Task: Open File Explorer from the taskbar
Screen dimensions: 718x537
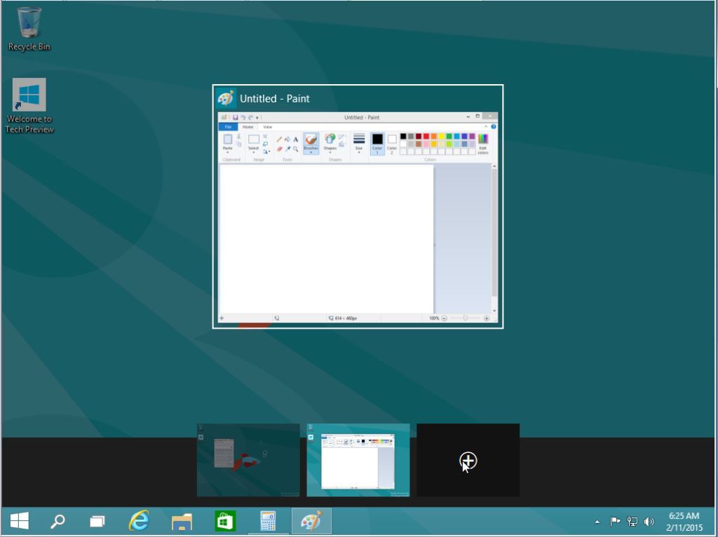Action: (x=182, y=522)
